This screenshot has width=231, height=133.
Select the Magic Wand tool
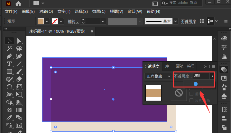click(x=9, y=48)
